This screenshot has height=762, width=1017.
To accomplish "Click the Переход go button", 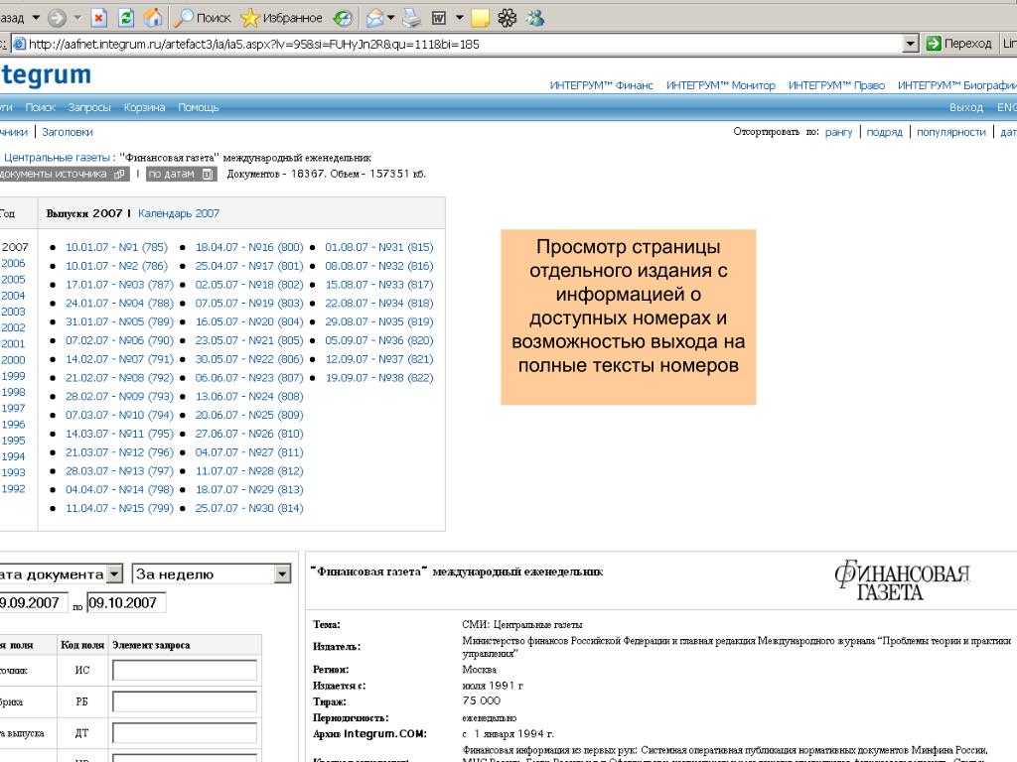I will [x=959, y=44].
